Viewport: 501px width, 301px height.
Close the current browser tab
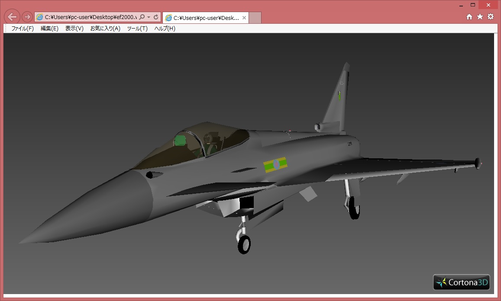(x=244, y=18)
